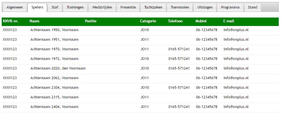Click the E-mail column header
Screen dimensions: 281x115
coord(229,21)
